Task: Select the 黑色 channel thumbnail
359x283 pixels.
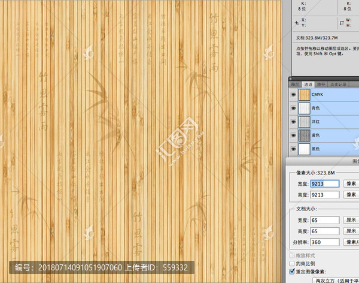Action: pos(305,149)
